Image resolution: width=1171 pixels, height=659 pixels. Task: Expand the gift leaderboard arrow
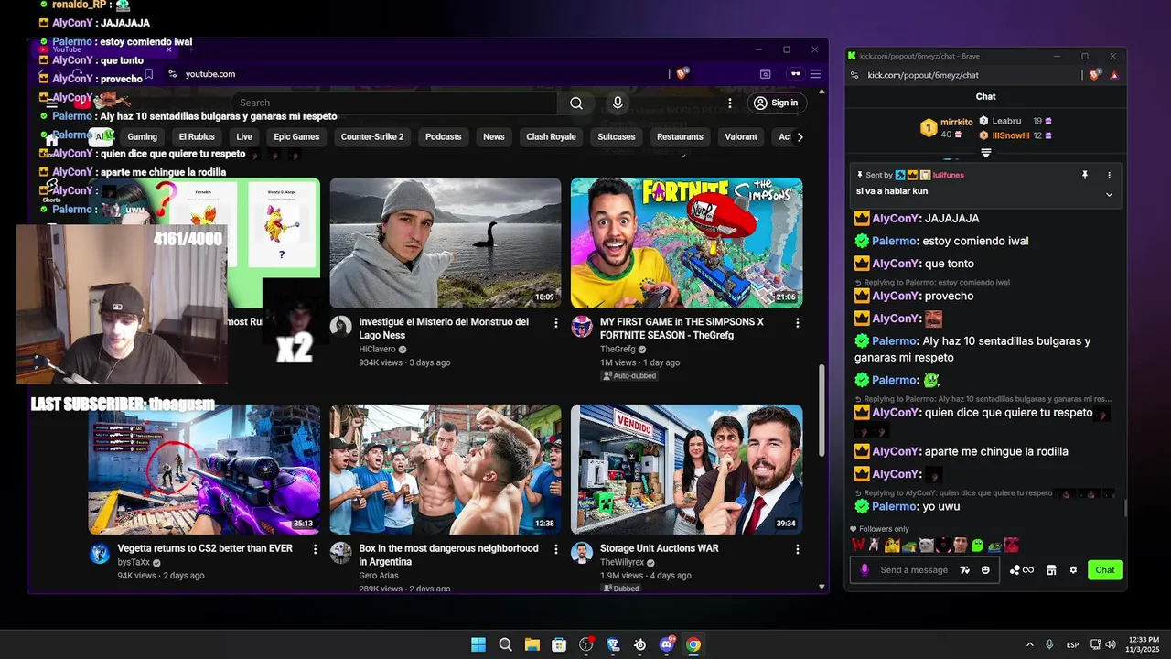[x=986, y=153]
